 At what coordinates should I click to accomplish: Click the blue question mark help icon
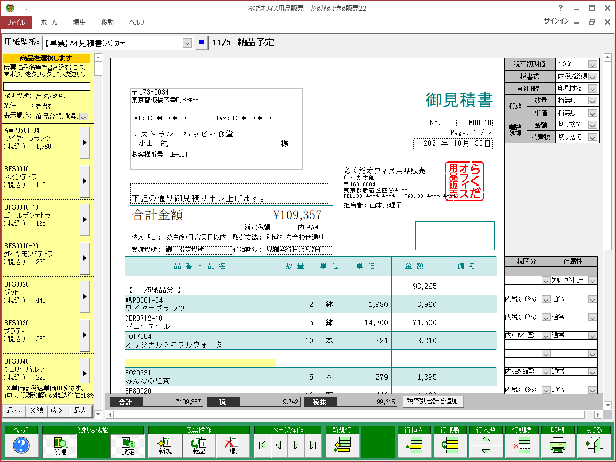tap(21, 445)
